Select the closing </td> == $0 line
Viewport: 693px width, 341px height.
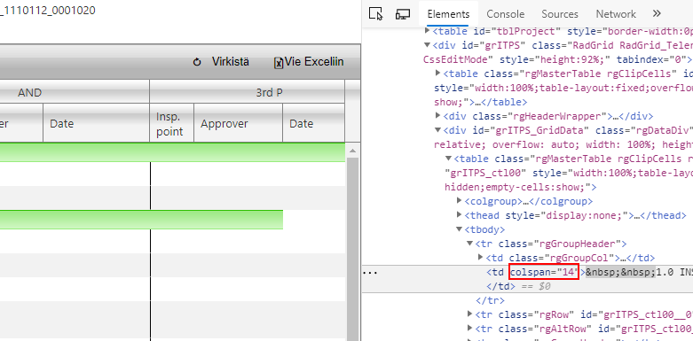pos(518,286)
